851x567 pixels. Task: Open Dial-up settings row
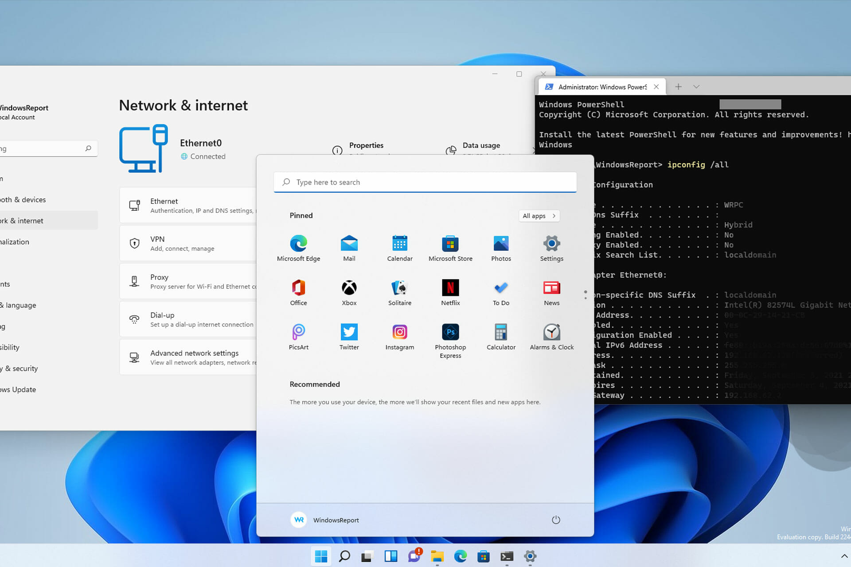point(188,319)
